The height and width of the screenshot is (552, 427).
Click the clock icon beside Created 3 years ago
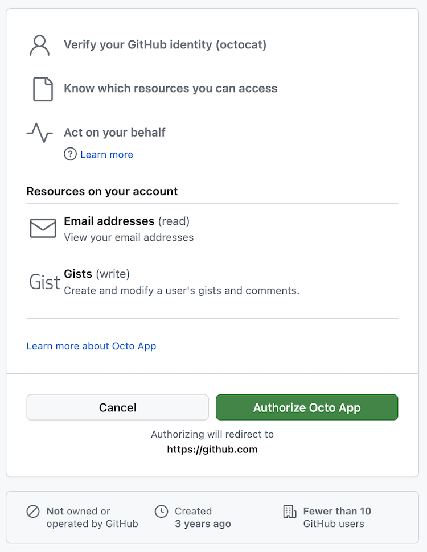coord(162,512)
